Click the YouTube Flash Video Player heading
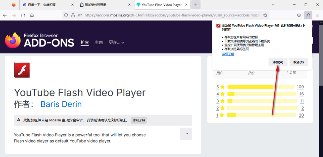Image resolution: width=323 pixels, height=157 pixels. [80, 93]
